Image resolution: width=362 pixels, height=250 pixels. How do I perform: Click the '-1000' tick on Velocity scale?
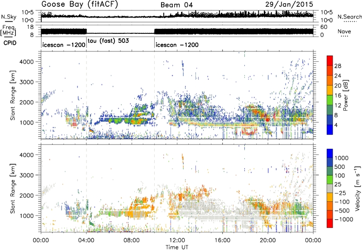click(x=344, y=219)
